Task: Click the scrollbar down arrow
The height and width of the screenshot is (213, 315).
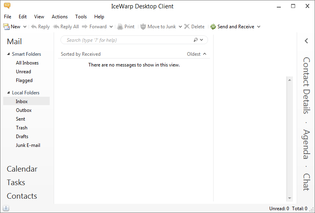Action: [290, 198]
